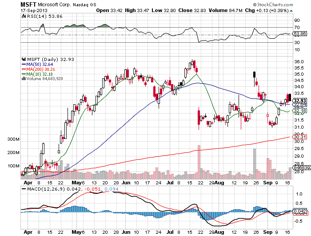Click the 'Nasdaq GS' exchange label
Image resolution: width=311 pixels, height=236 pixels.
(84, 4)
